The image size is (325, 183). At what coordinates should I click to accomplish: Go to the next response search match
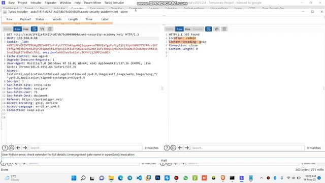pos(186,148)
